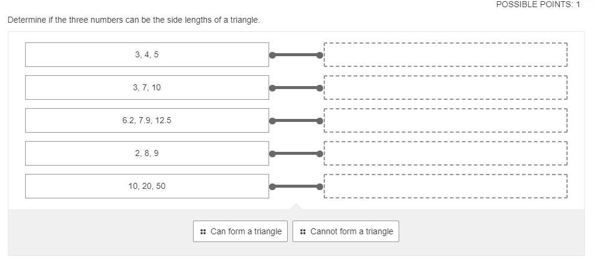
Task: Select the 10, 20, 50 box
Action: tap(147, 186)
